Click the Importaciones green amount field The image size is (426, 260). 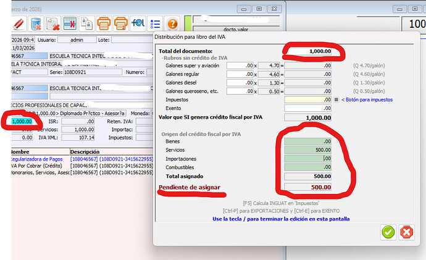307,159
